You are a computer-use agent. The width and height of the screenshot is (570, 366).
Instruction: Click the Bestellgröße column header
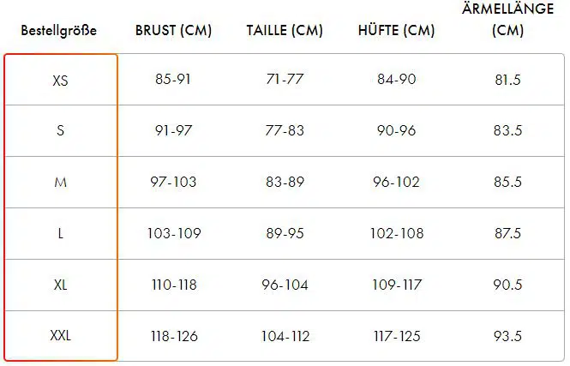59,31
